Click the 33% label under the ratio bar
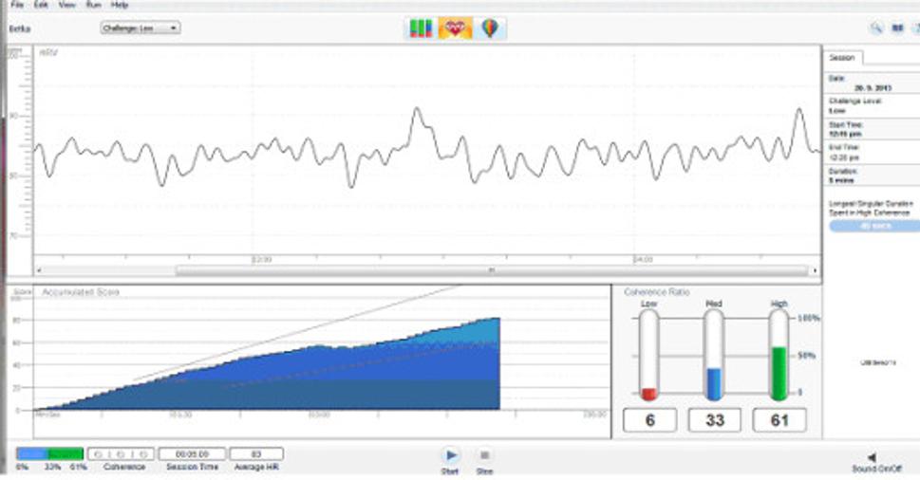Screen dimensions: 920x480 [x=53, y=467]
